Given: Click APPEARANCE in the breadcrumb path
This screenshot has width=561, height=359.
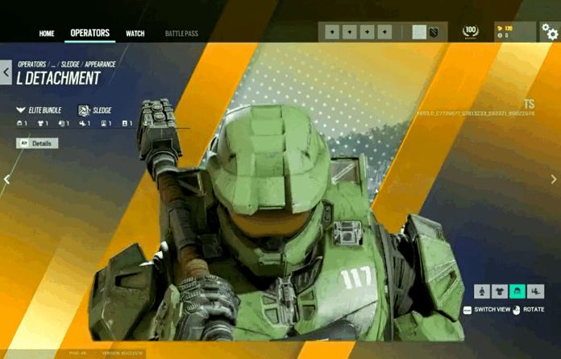Looking at the screenshot, I should coord(100,64).
